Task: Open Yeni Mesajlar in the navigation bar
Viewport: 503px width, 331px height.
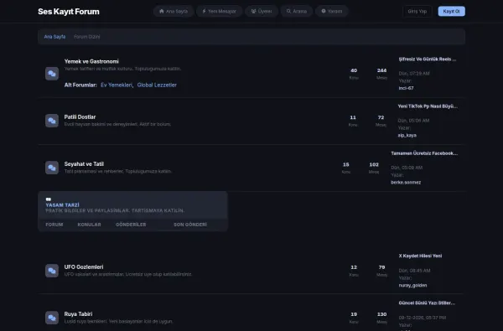Action: tap(219, 11)
